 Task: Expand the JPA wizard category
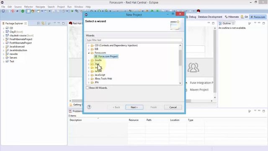[89, 83]
